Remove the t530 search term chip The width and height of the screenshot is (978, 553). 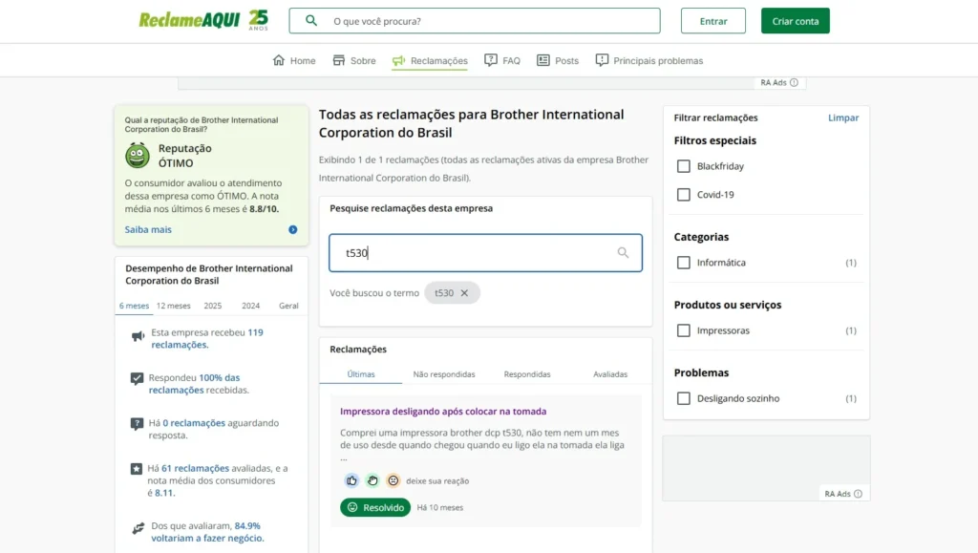coord(465,293)
